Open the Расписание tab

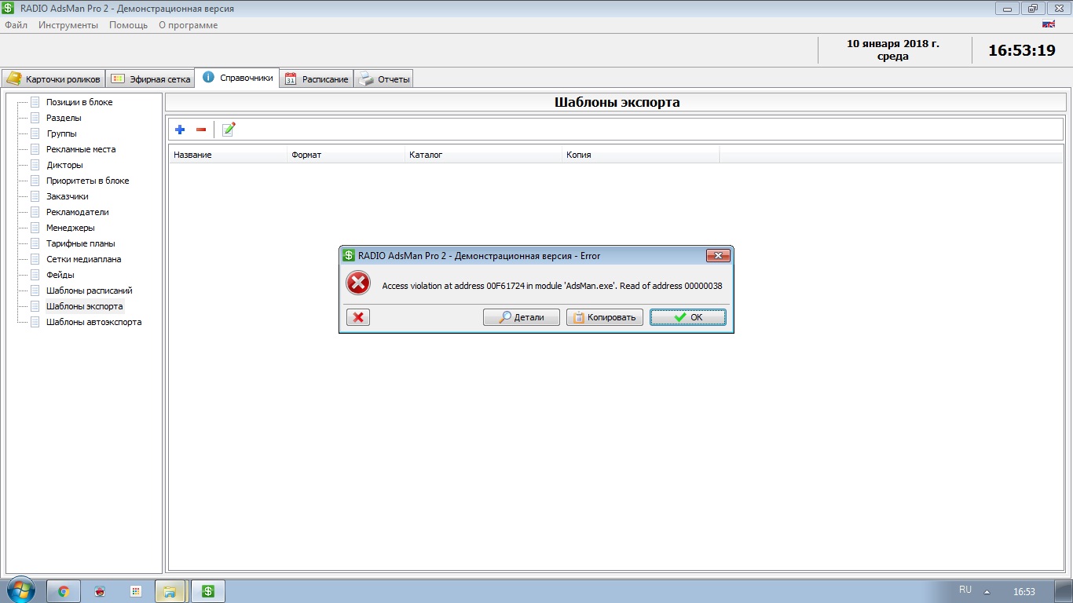(317, 79)
